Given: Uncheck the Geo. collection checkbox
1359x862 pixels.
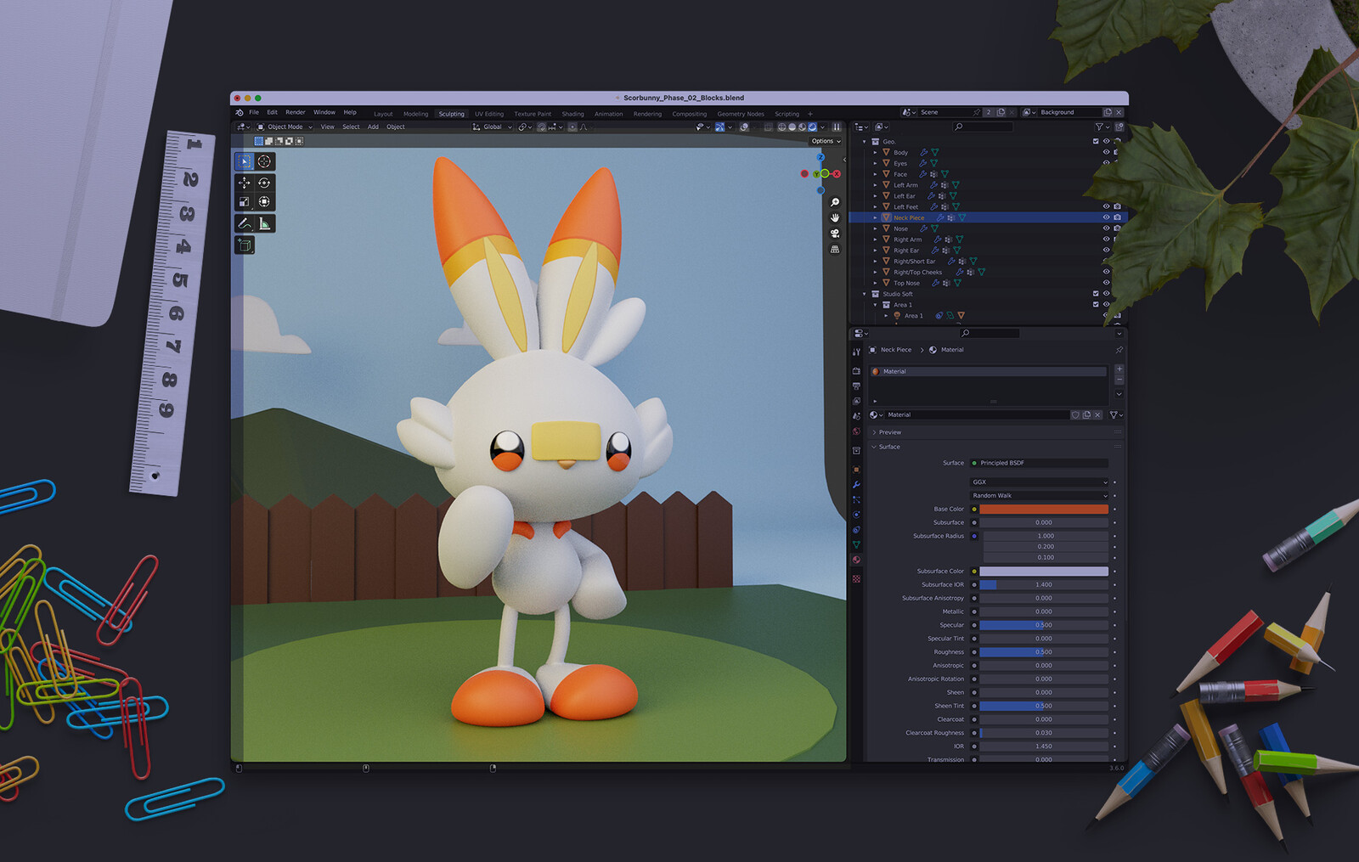Looking at the screenshot, I should pyautogui.click(x=1096, y=142).
